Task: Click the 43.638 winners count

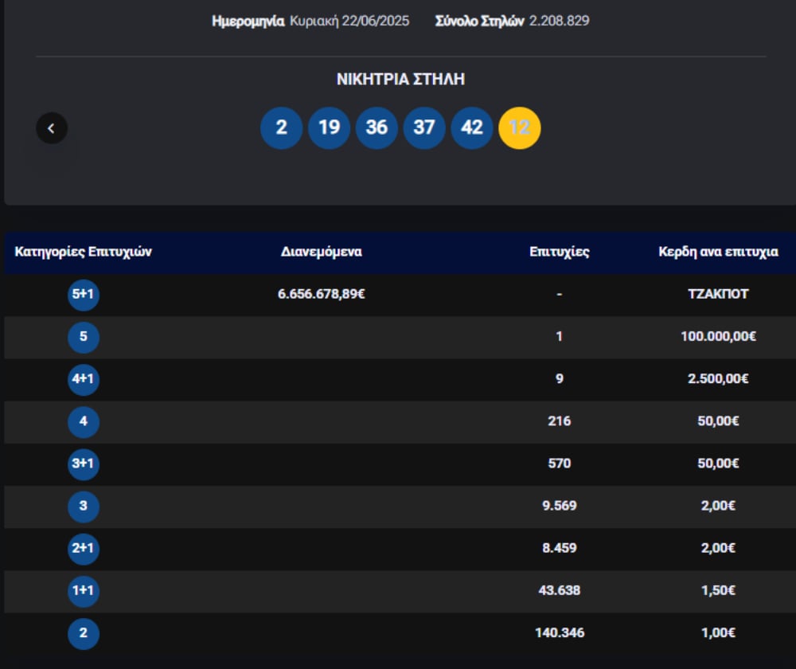Action: [560, 590]
